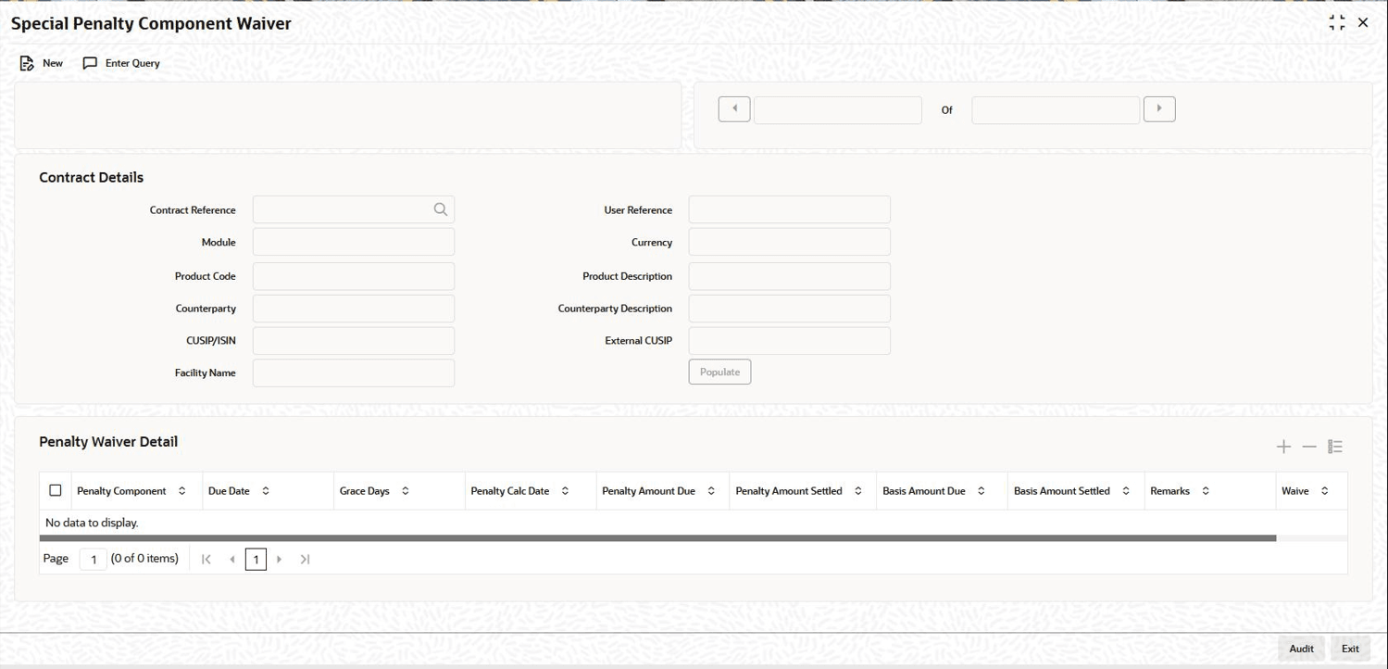This screenshot has height=669, width=1388.
Task: Sort by Remarks column
Action: coord(1206,491)
